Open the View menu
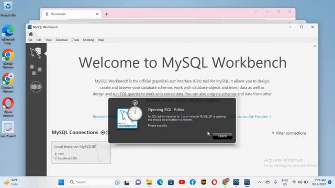 pyautogui.click(x=49, y=40)
